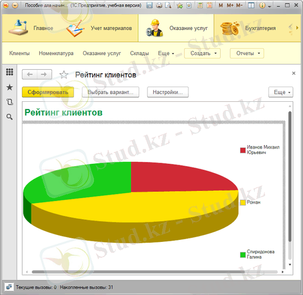Open the 1C main menu dropdown button
This screenshot has width=303, height=295.
[x=15, y=5]
